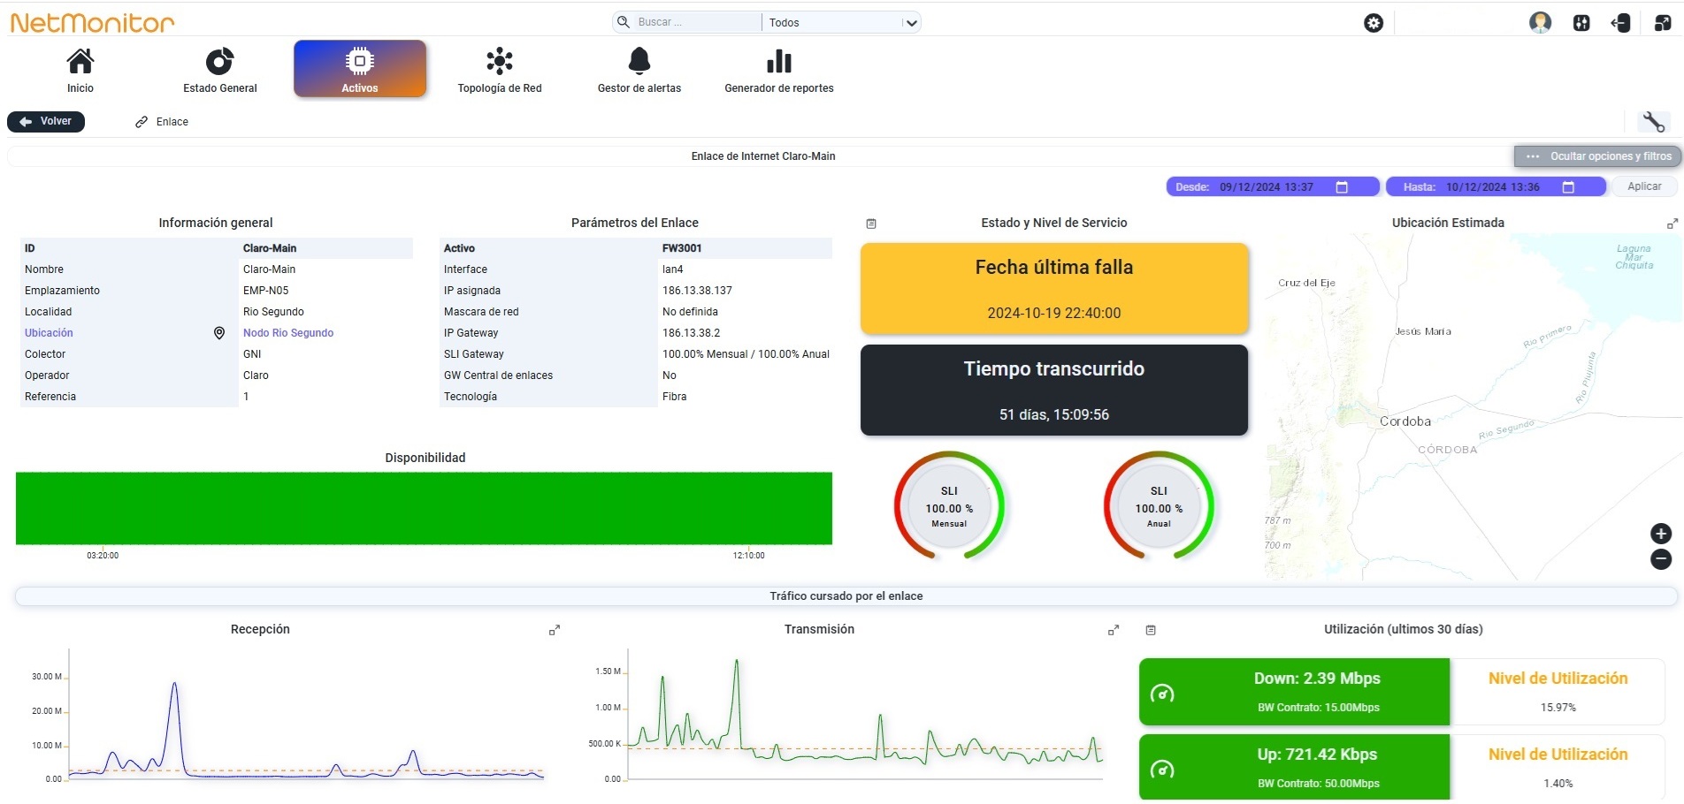
Task: Zoom in on the map with plus button
Action: coord(1661,534)
